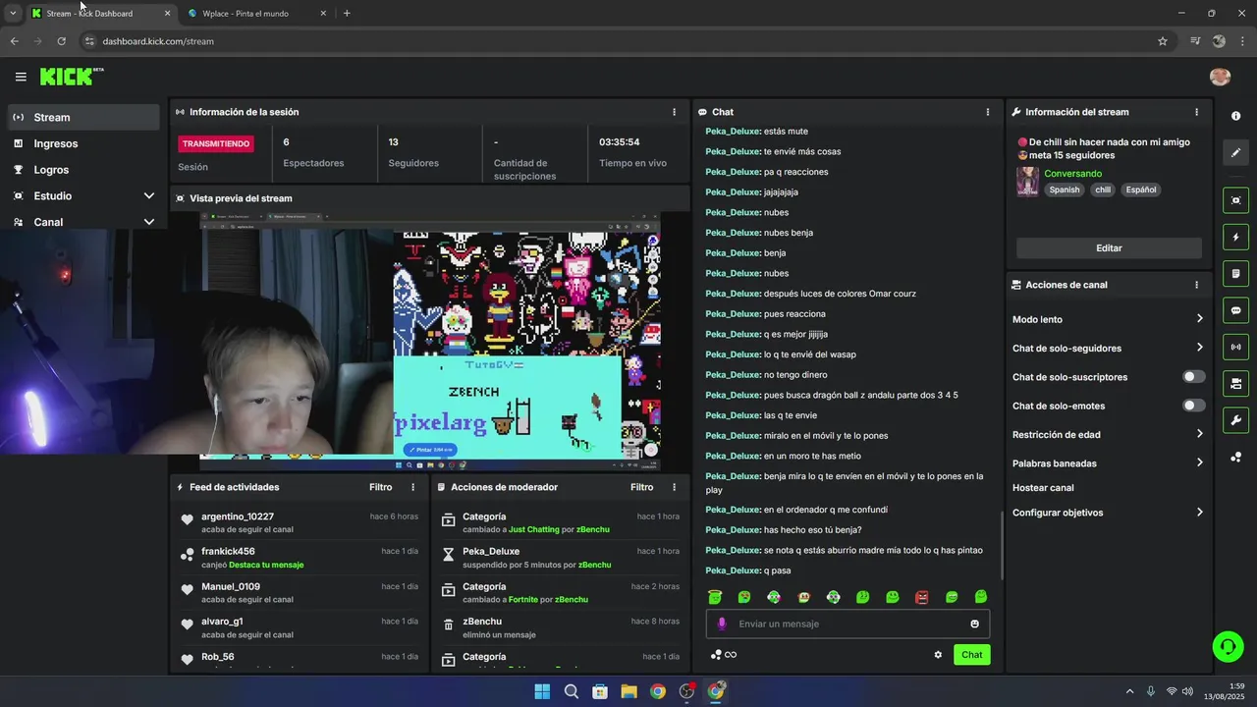Open Restricción de edad options

coord(1108,434)
